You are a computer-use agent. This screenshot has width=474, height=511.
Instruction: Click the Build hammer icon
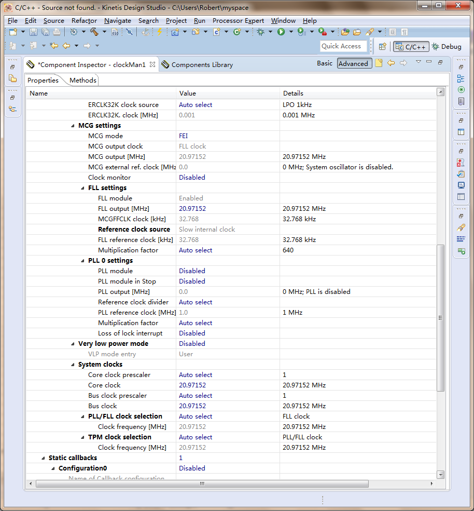[94, 32]
